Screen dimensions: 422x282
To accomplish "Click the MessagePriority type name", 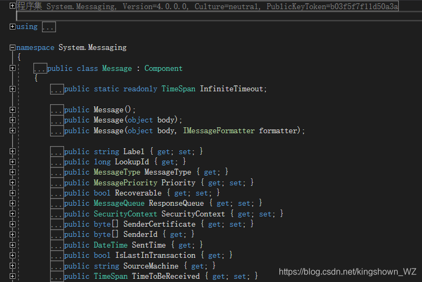I will click(x=125, y=183).
